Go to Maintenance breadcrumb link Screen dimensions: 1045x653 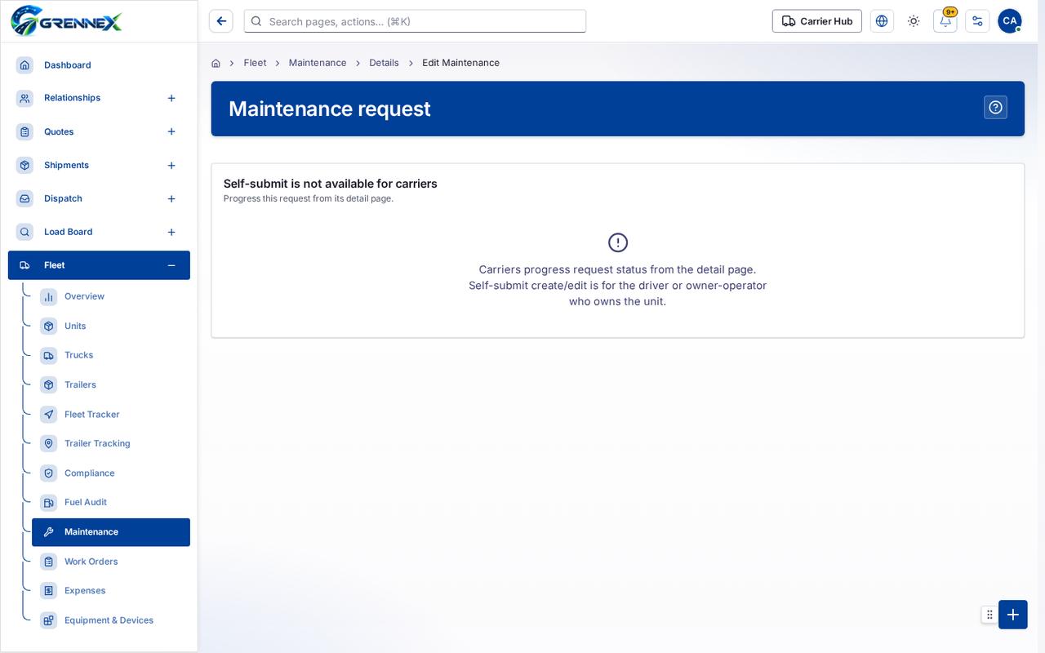(x=318, y=63)
